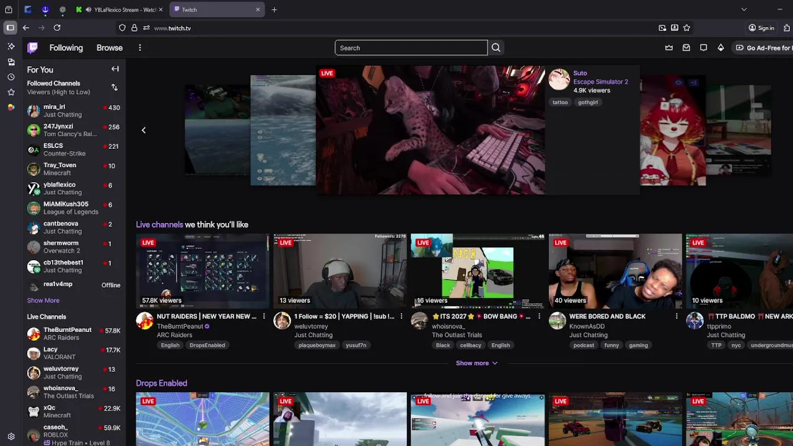Open Whispers chat bubble icon

click(x=704, y=48)
